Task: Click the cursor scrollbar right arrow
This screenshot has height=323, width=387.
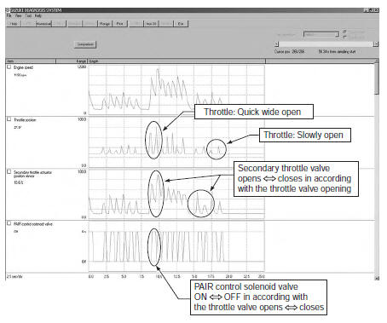Action: tap(376, 44)
